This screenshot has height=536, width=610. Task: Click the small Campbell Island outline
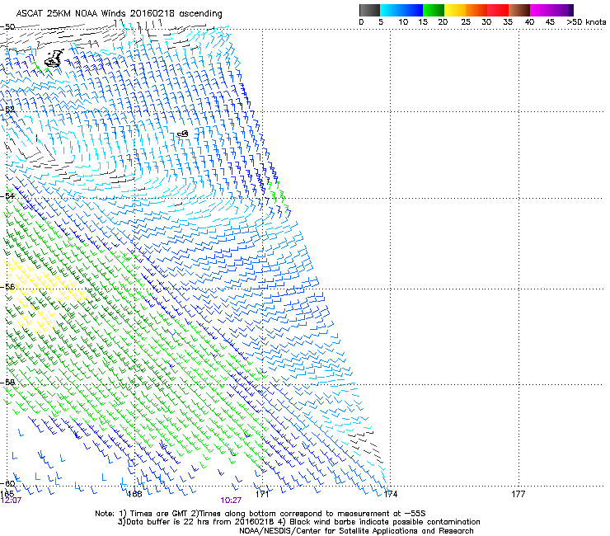pyautogui.click(x=183, y=134)
